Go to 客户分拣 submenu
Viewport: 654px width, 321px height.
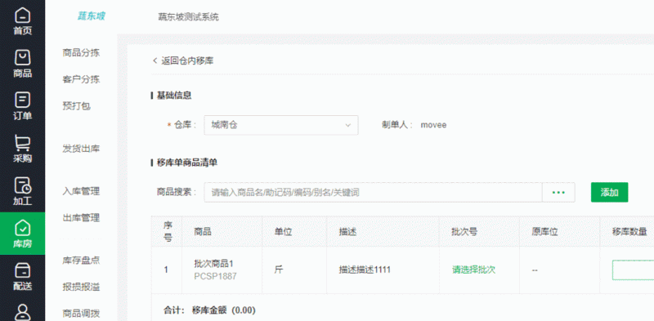tap(81, 79)
